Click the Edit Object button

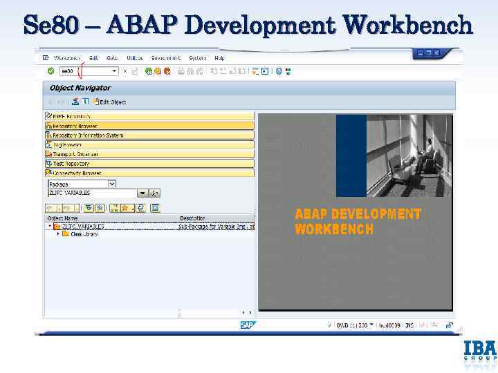[109, 102]
